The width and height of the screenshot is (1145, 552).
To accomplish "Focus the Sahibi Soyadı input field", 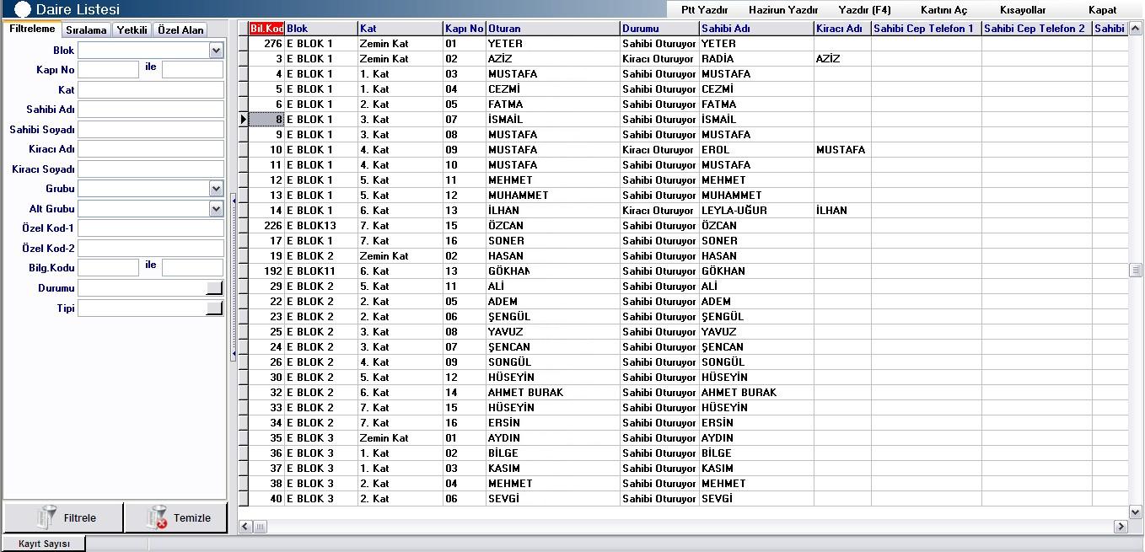I will pyautogui.click(x=151, y=130).
